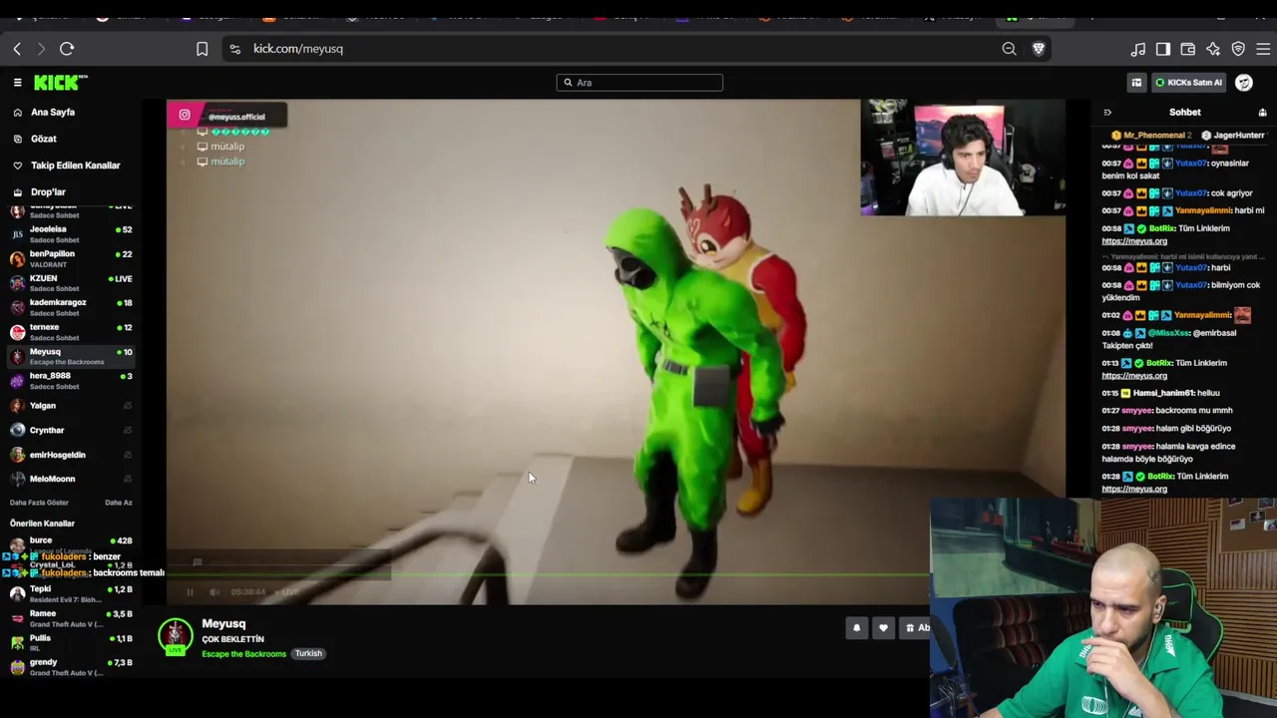Viewport: 1277px width, 718px height.
Task: Collapse the Kick sidebar hamburger menu
Action: (x=17, y=83)
